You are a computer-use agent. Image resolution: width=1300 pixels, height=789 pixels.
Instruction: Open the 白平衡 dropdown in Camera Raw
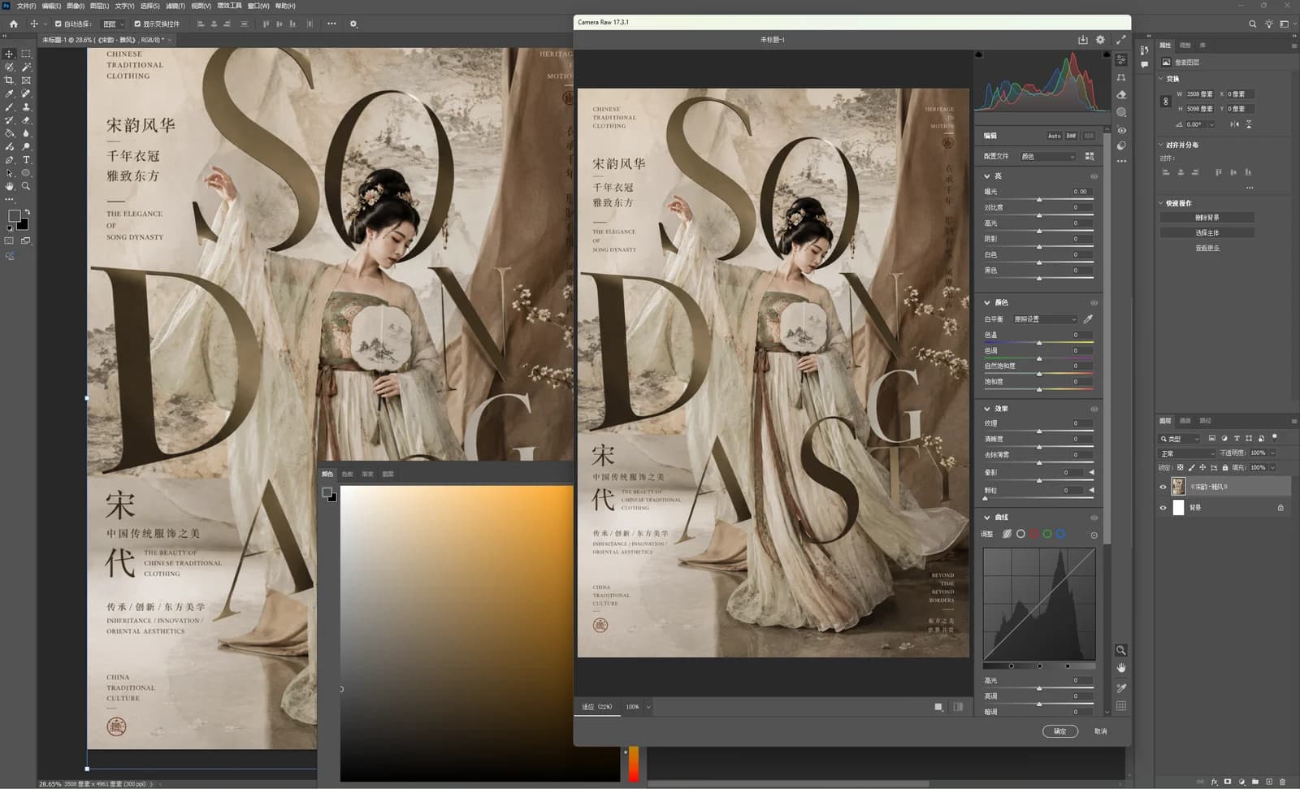[1045, 319]
